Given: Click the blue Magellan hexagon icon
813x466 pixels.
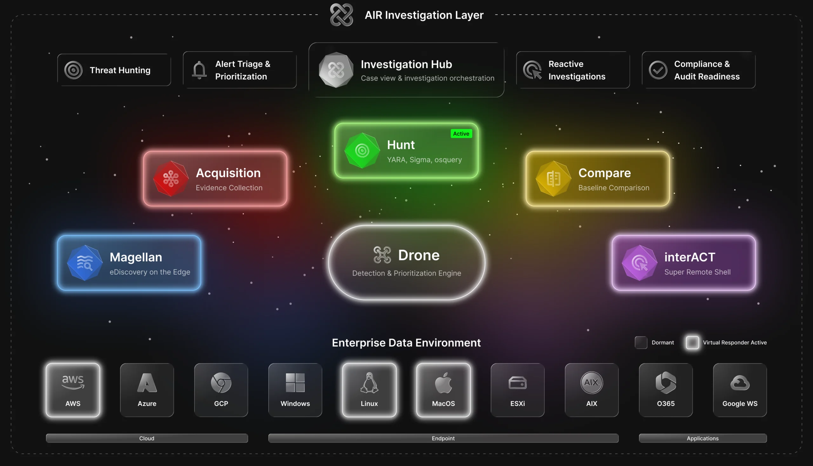Looking at the screenshot, I should point(85,263).
